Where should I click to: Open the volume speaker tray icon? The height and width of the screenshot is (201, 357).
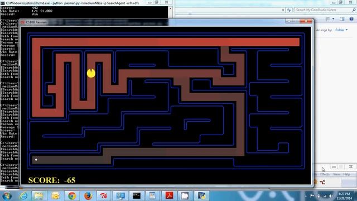[330, 196]
